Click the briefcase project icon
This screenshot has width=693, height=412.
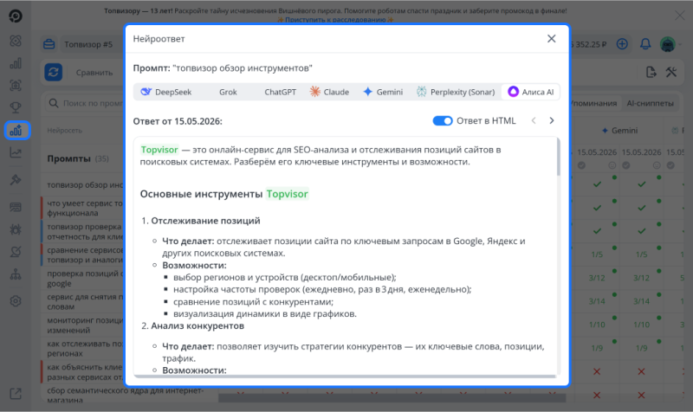[49, 44]
